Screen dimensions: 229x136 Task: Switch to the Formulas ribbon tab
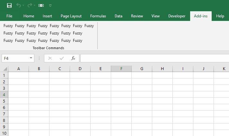tap(98, 16)
